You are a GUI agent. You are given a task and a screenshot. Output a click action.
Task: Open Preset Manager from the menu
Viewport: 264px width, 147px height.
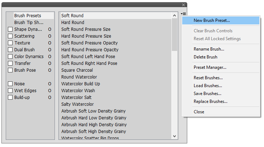[210, 67]
